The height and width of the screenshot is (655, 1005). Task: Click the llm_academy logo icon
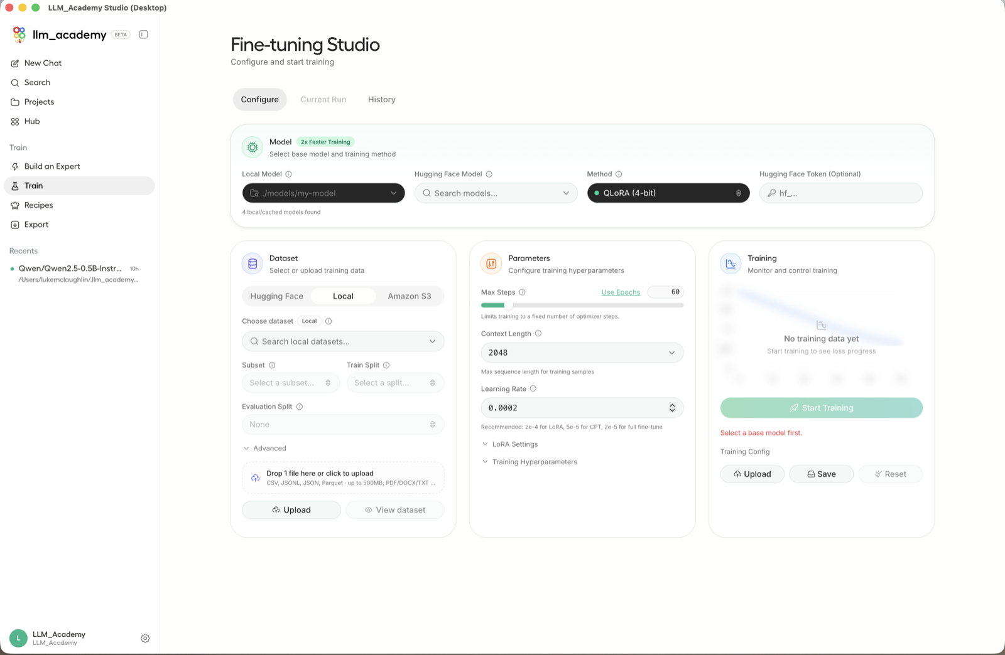[x=19, y=35]
